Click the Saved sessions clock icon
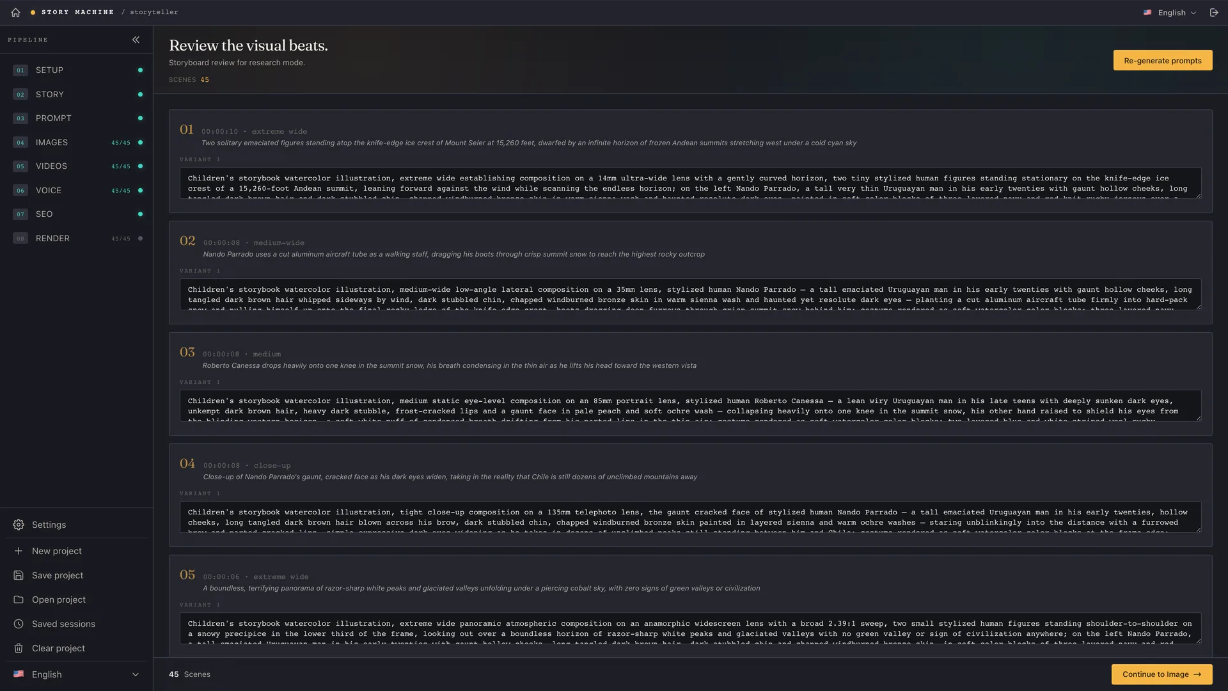This screenshot has width=1228, height=691. click(x=19, y=624)
